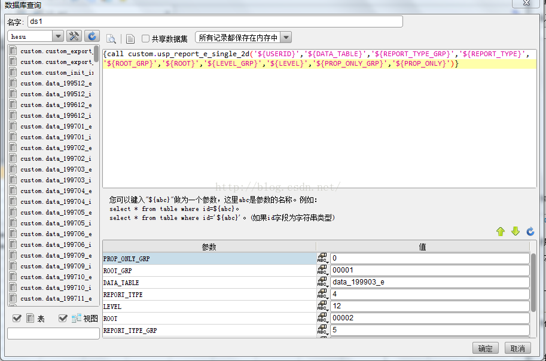Move parameter down with green down arrow

pyautogui.click(x=516, y=231)
